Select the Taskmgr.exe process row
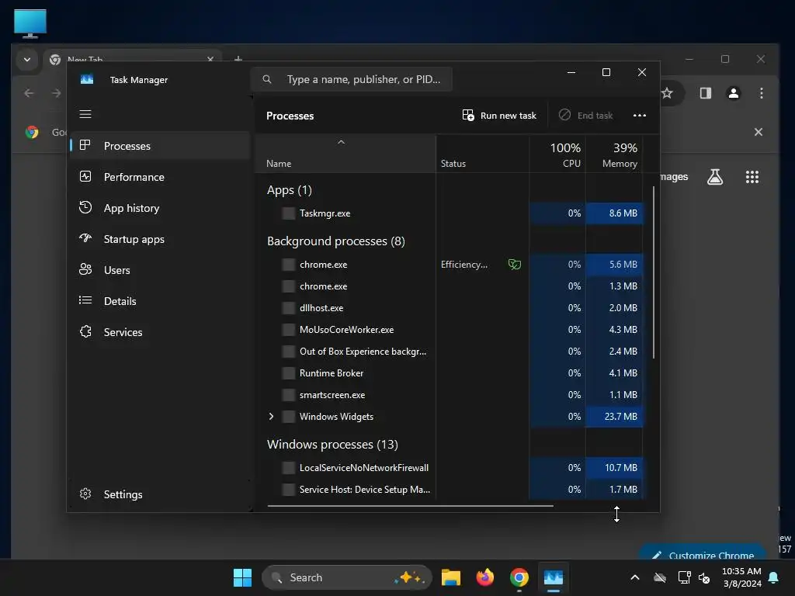The height and width of the screenshot is (596, 795). (450, 213)
